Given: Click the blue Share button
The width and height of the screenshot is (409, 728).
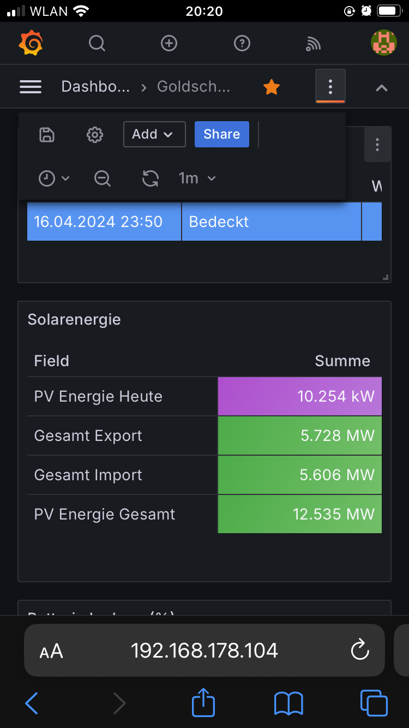Looking at the screenshot, I should [221, 134].
